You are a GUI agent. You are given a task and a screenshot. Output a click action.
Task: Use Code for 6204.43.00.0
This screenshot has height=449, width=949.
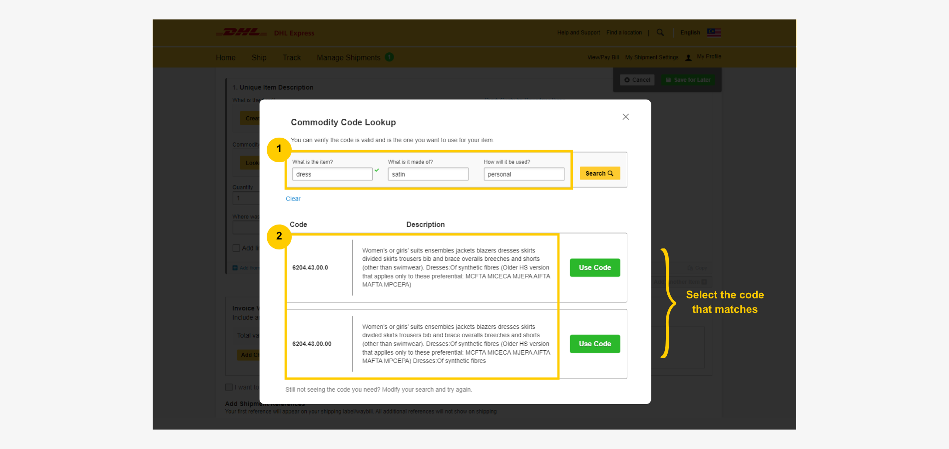594,267
